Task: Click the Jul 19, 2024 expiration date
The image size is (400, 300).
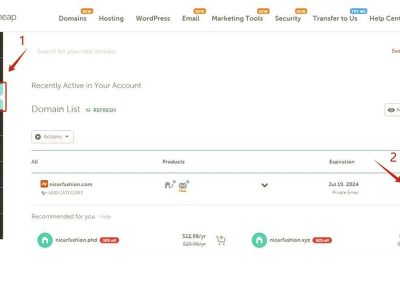Action: coord(343,184)
